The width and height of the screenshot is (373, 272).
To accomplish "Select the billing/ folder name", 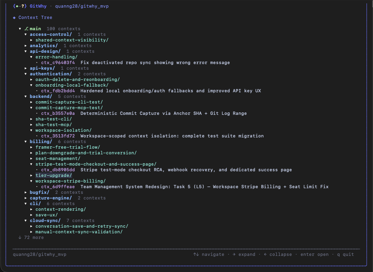I will coord(41,141).
